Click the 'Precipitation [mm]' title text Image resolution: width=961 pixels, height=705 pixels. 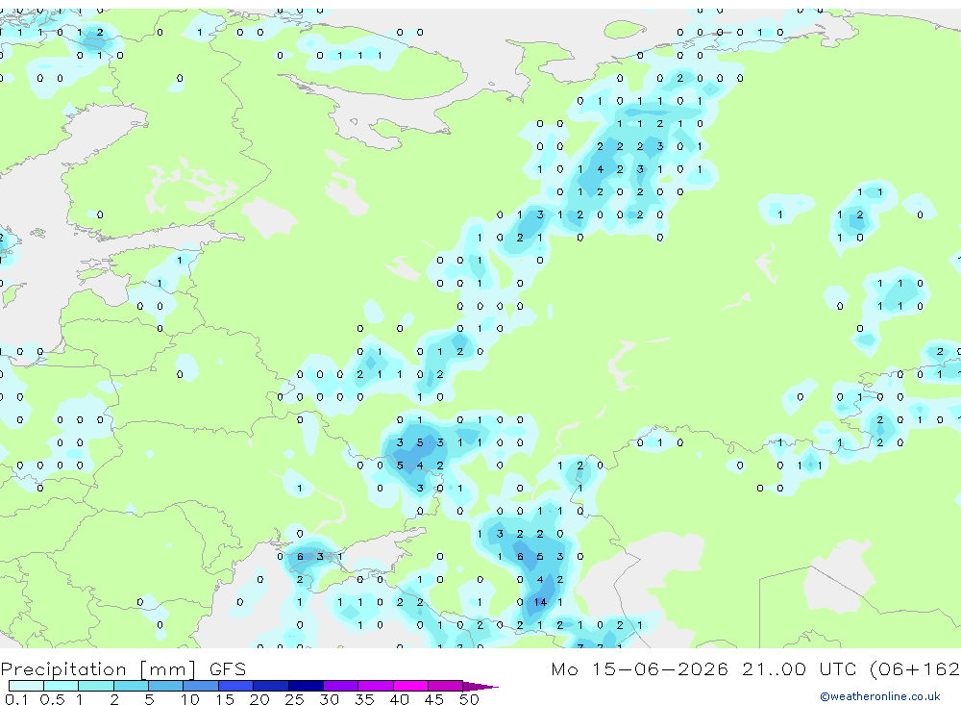point(98,669)
